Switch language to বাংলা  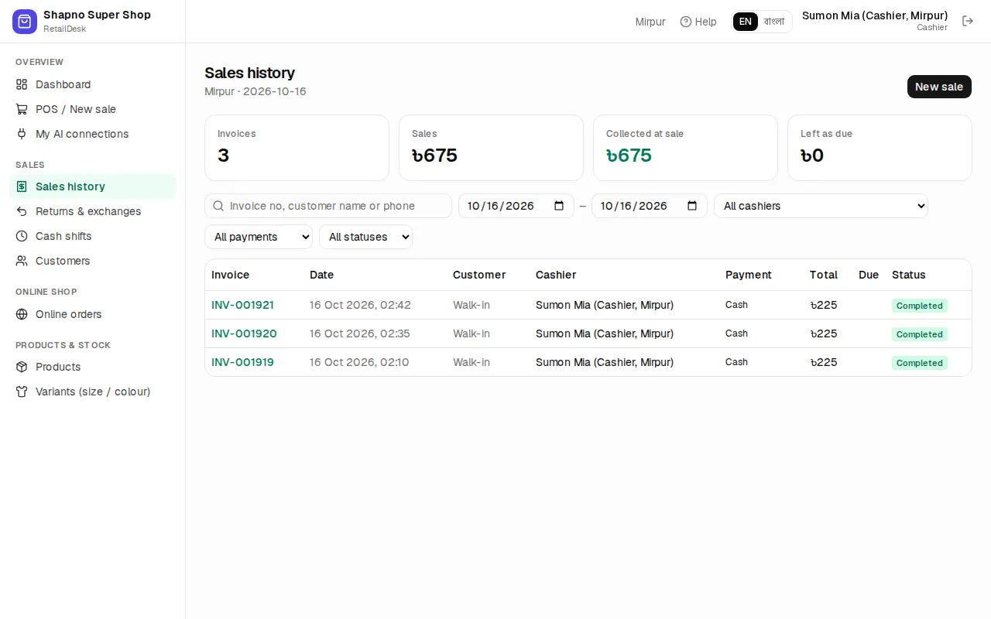click(774, 22)
